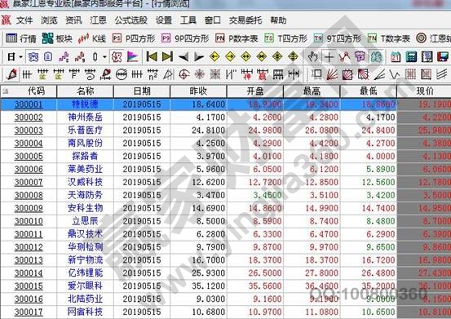451x319 pixels.
Task: Select the red circle crosshair tool
Action: click(x=183, y=75)
